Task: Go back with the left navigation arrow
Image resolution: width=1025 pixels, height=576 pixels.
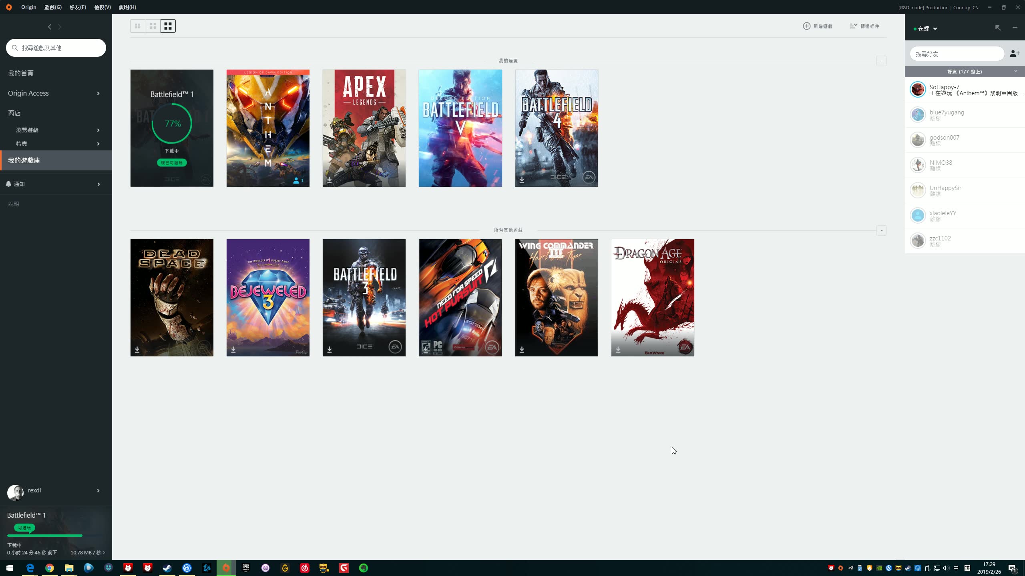Action: [50, 27]
